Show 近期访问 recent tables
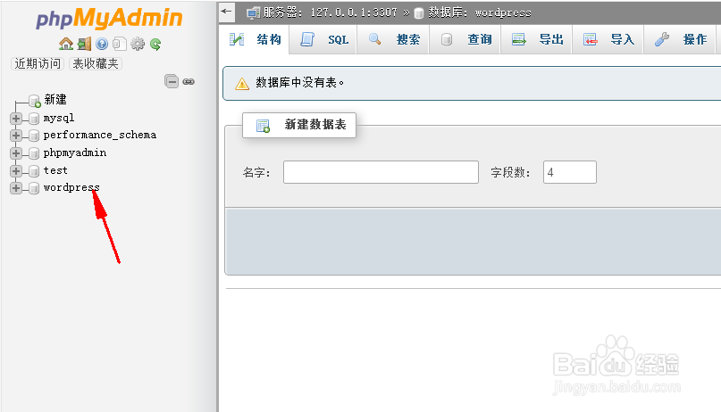The image size is (721, 412). pyautogui.click(x=38, y=64)
